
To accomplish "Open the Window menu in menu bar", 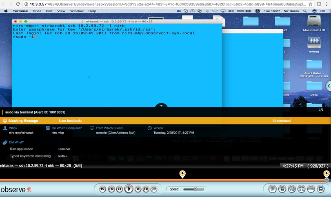I will coord(77,11).
